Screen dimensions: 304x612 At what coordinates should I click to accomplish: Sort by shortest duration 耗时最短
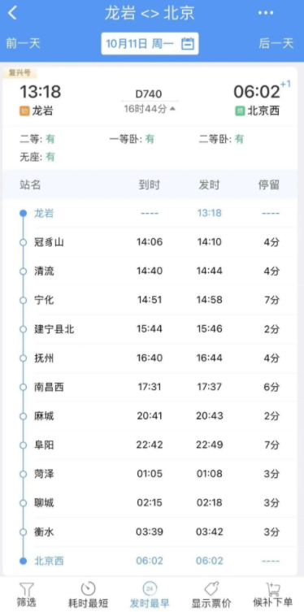(89, 595)
